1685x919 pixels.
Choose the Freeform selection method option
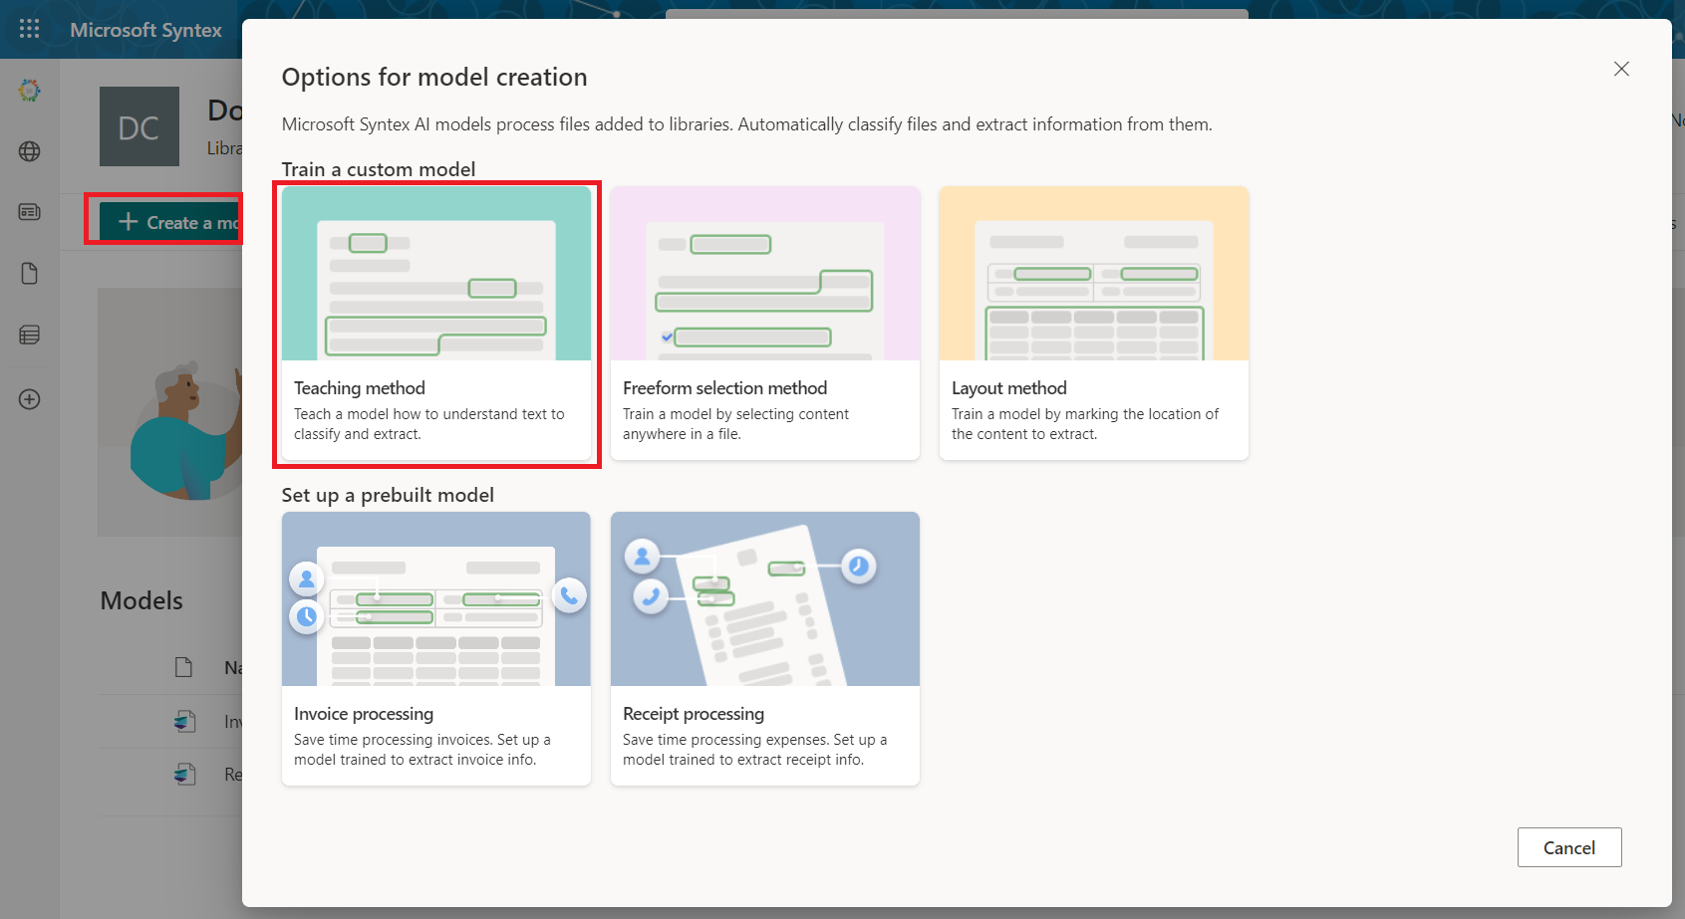[x=764, y=323]
